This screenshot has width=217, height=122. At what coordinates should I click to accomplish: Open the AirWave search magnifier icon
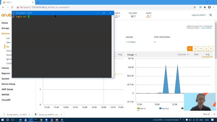click(211, 15)
